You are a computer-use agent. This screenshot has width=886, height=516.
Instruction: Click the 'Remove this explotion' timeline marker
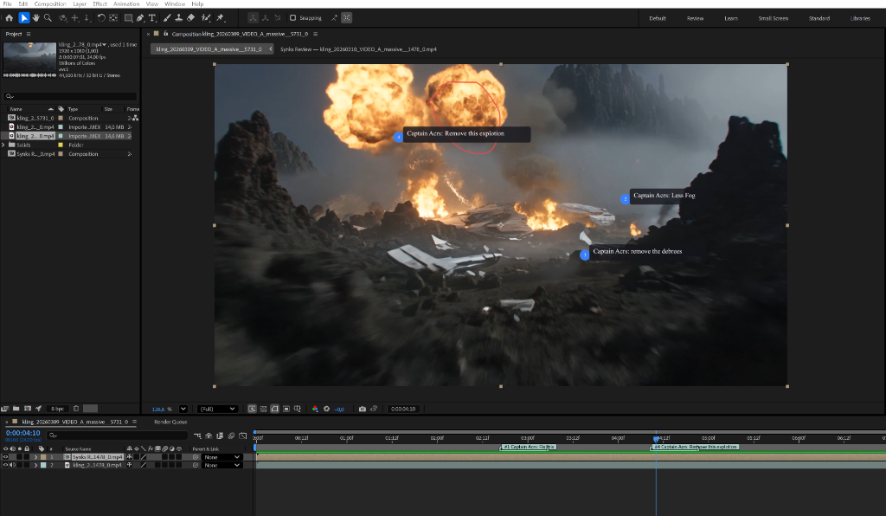(696, 447)
